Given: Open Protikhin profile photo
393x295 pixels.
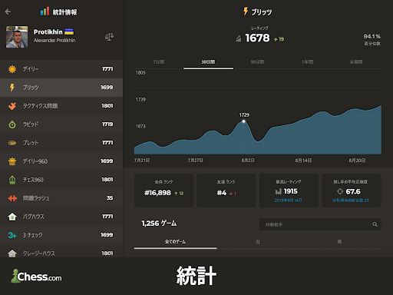Looking at the screenshot, I should pyautogui.click(x=17, y=37).
